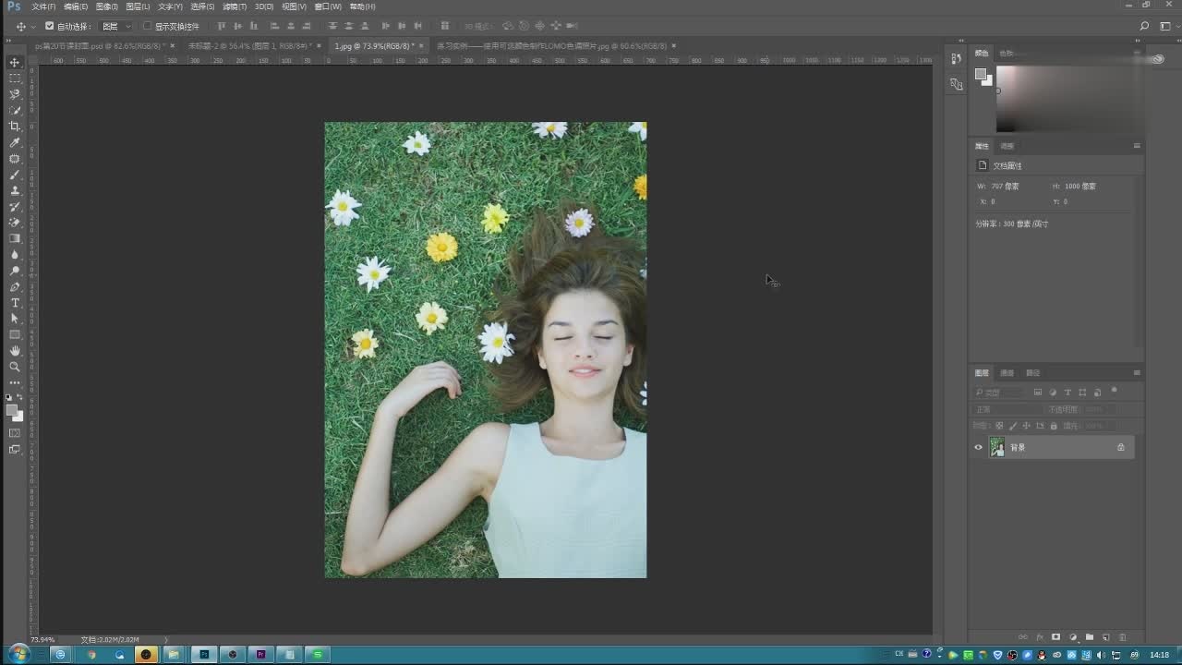Viewport: 1182px width, 665px height.
Task: Close the ps第20节课封面.psd tab
Action: (x=173, y=45)
